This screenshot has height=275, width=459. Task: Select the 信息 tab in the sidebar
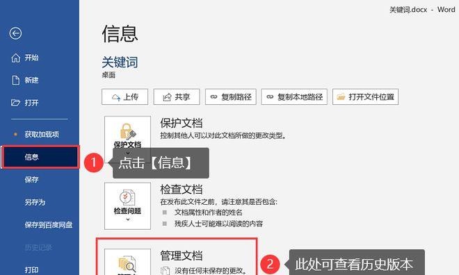(40, 157)
